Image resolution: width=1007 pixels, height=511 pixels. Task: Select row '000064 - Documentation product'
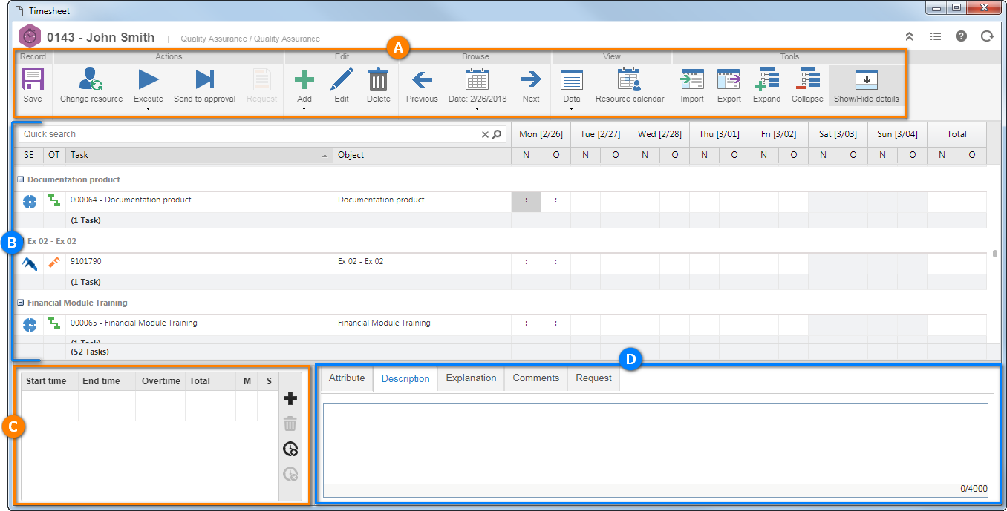coord(131,200)
